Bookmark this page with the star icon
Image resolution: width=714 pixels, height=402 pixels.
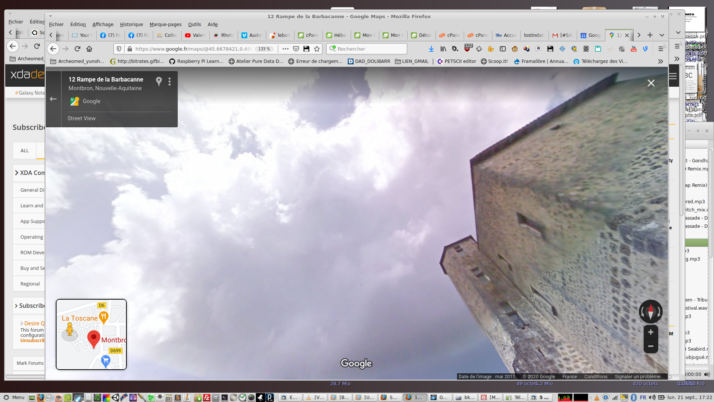317,49
